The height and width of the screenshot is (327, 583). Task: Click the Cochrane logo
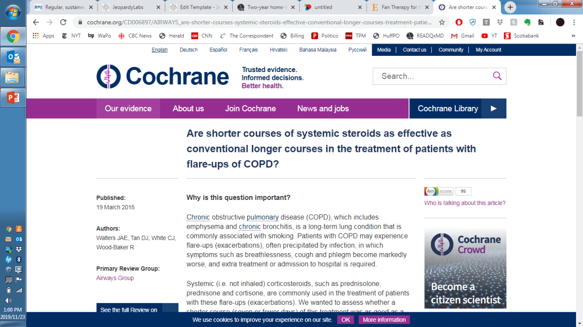(163, 77)
